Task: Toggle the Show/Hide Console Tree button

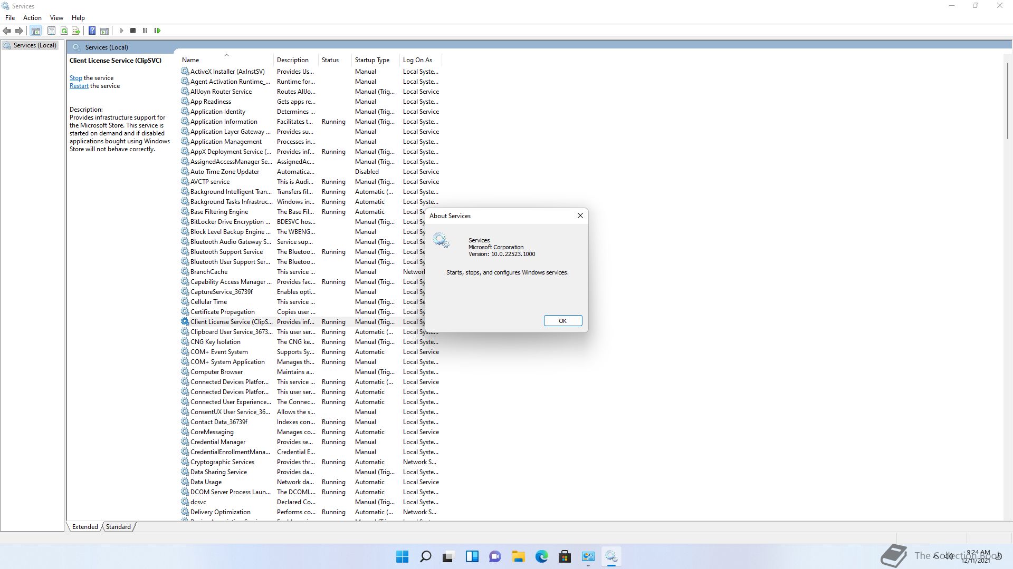Action: 36,31
